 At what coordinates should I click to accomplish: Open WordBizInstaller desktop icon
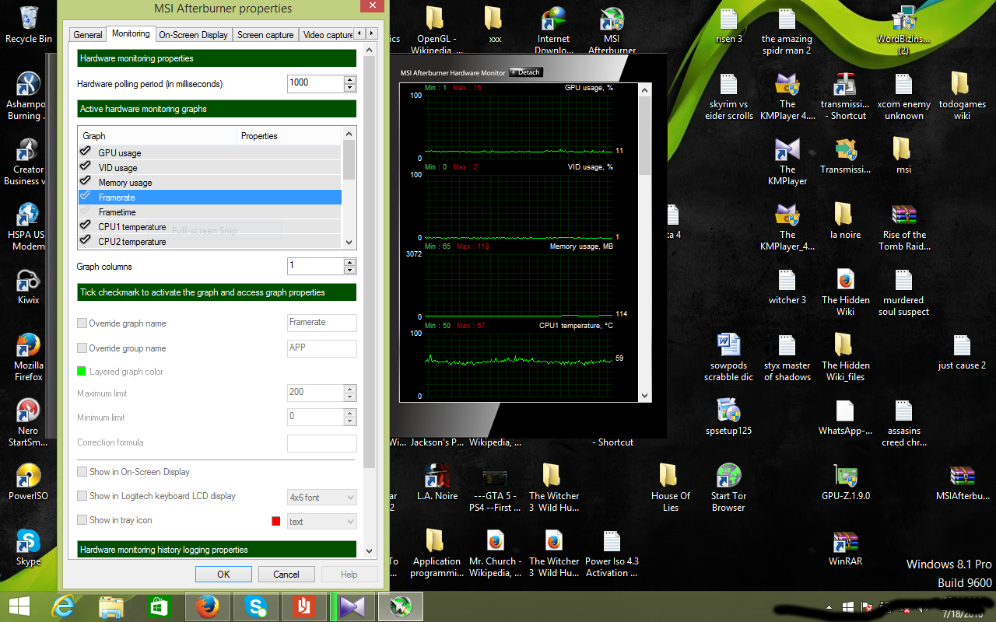(903, 31)
